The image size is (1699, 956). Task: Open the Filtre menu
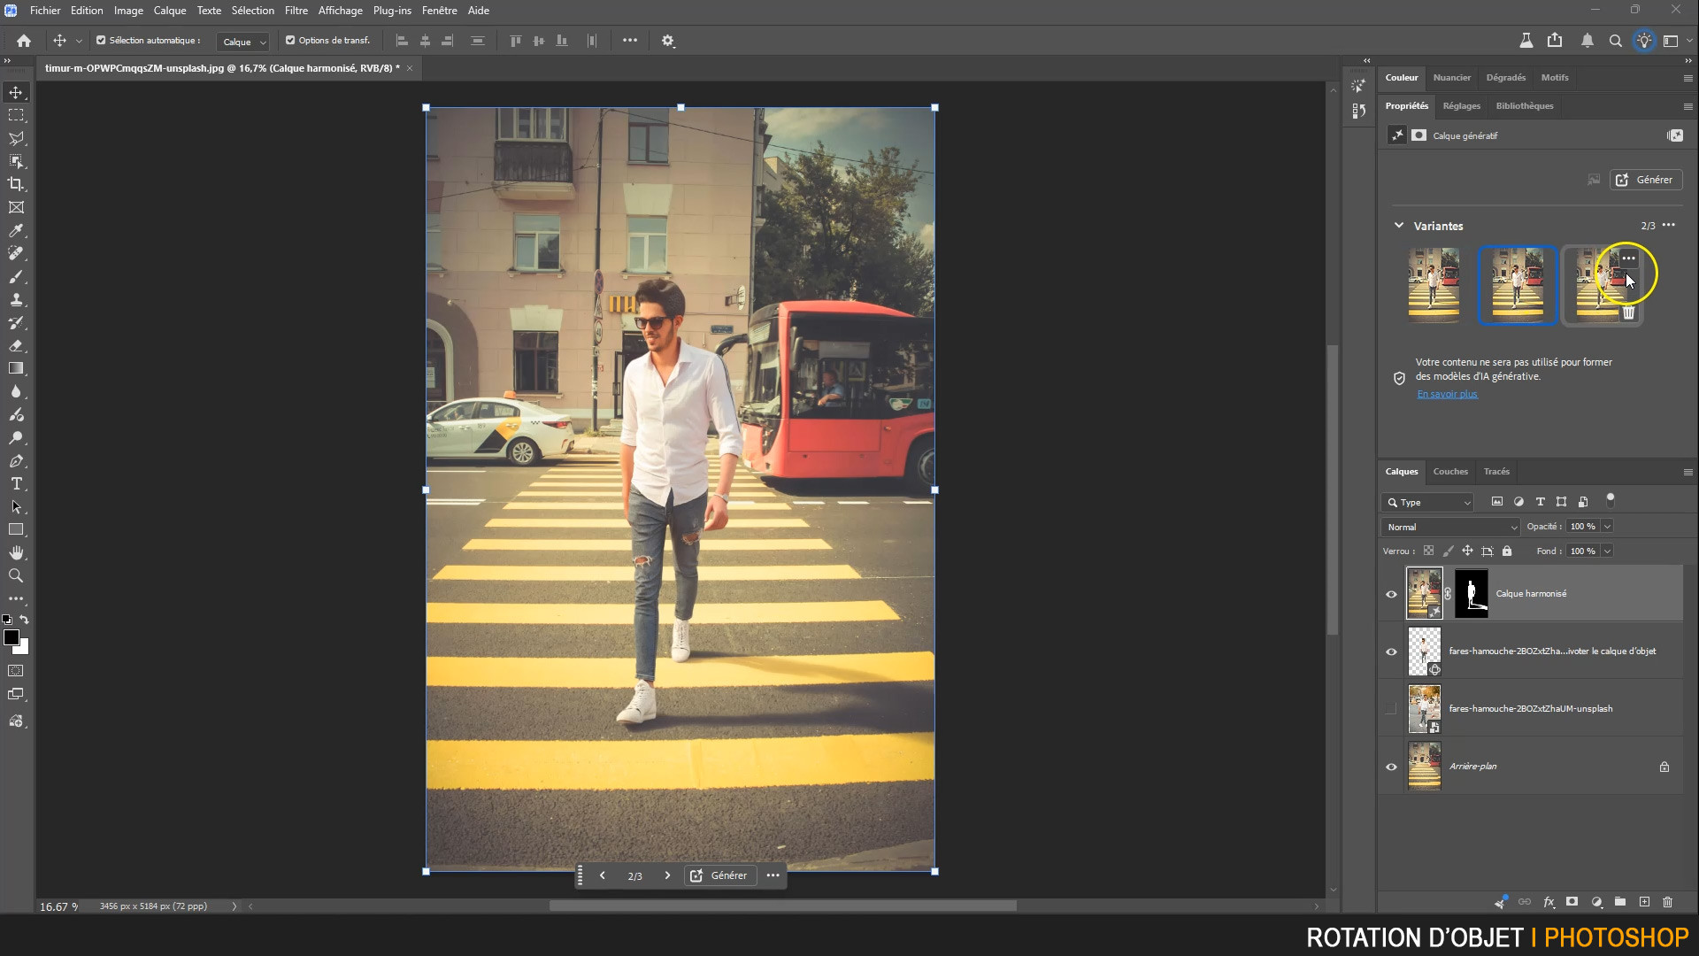point(296,11)
